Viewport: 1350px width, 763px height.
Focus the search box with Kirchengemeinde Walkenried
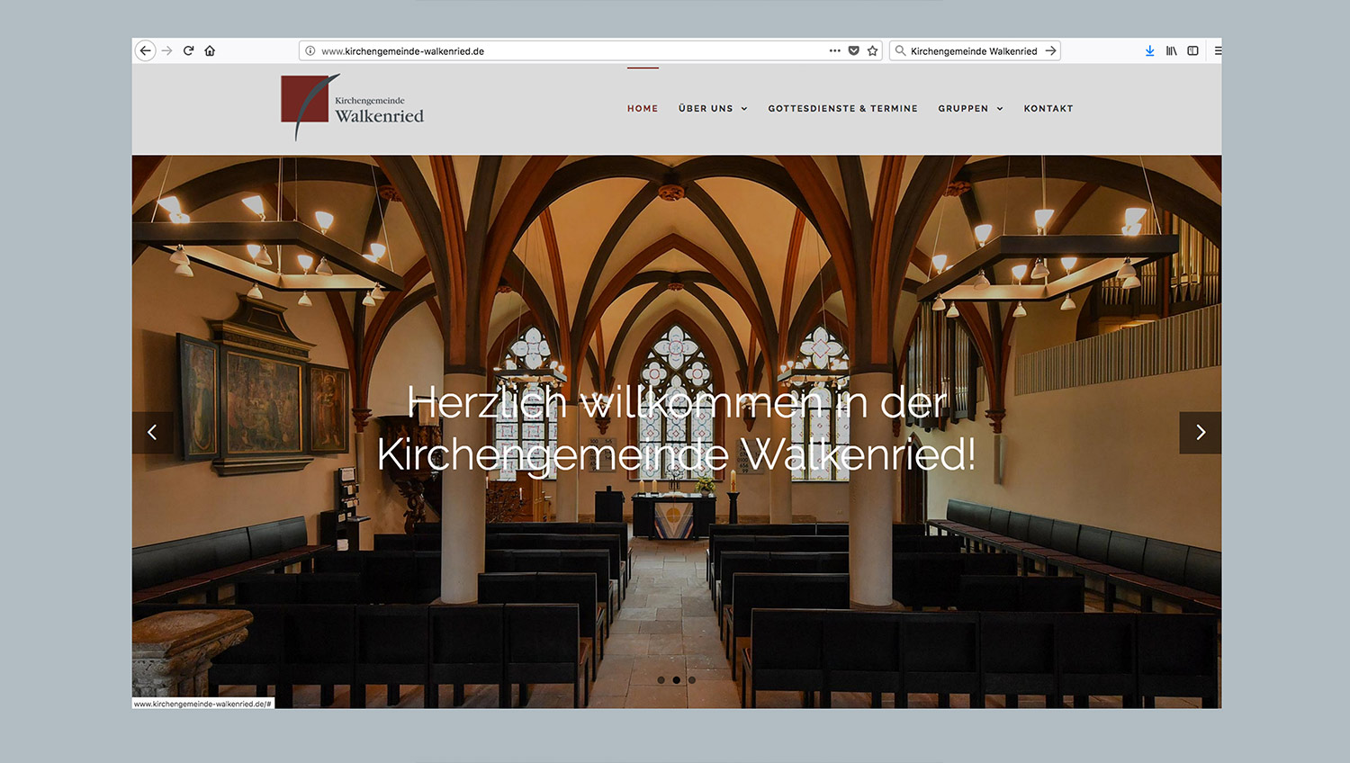(x=974, y=51)
